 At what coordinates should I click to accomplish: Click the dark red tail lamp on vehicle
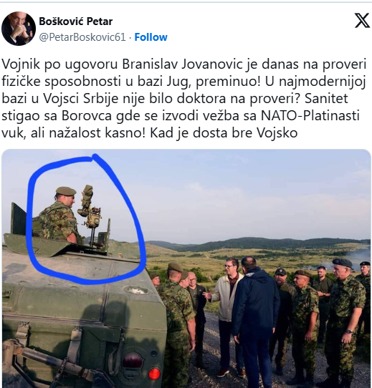[133, 360]
